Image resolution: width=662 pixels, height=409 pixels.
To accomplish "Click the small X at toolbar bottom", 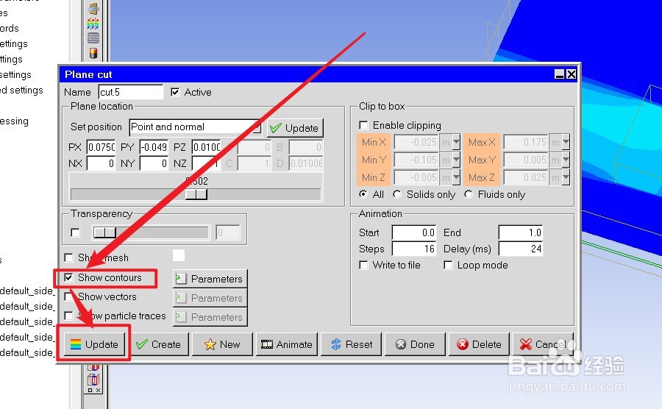I will (98, 391).
